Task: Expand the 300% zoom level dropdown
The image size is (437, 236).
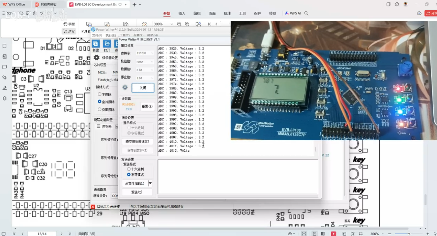Action: pos(172,24)
